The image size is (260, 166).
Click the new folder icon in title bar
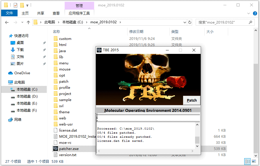(22, 5)
